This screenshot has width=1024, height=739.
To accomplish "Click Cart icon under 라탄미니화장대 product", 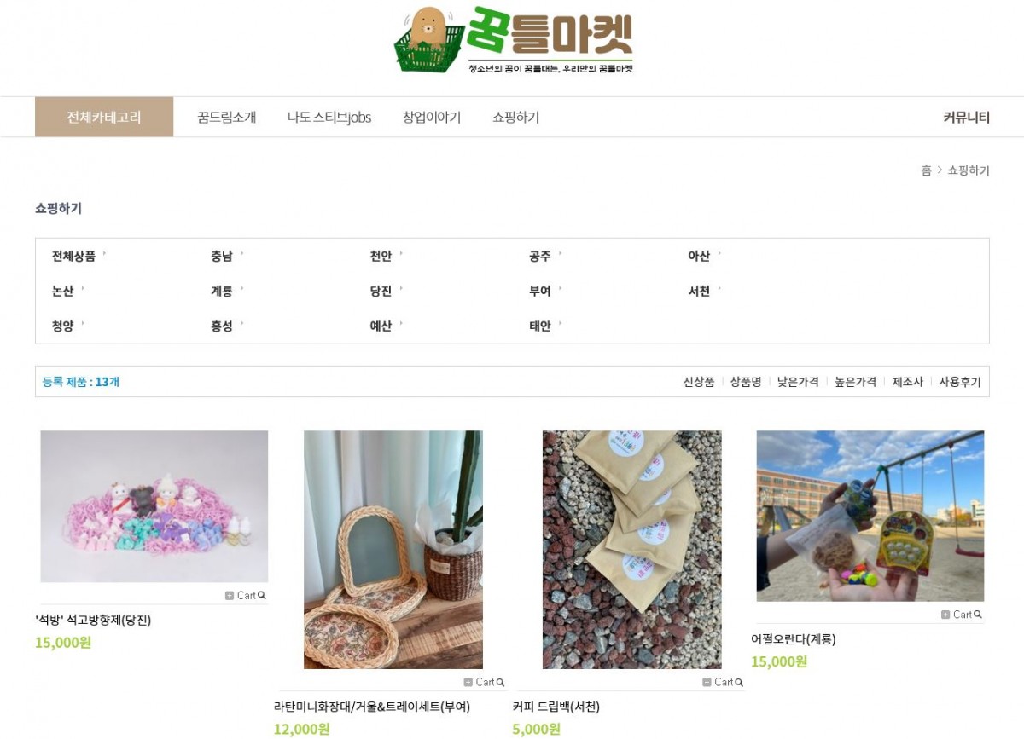I will [x=484, y=682].
